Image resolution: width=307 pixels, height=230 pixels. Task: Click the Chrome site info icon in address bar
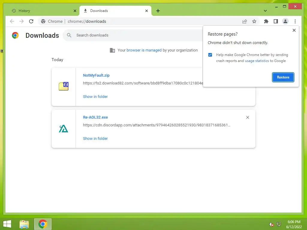(43, 21)
